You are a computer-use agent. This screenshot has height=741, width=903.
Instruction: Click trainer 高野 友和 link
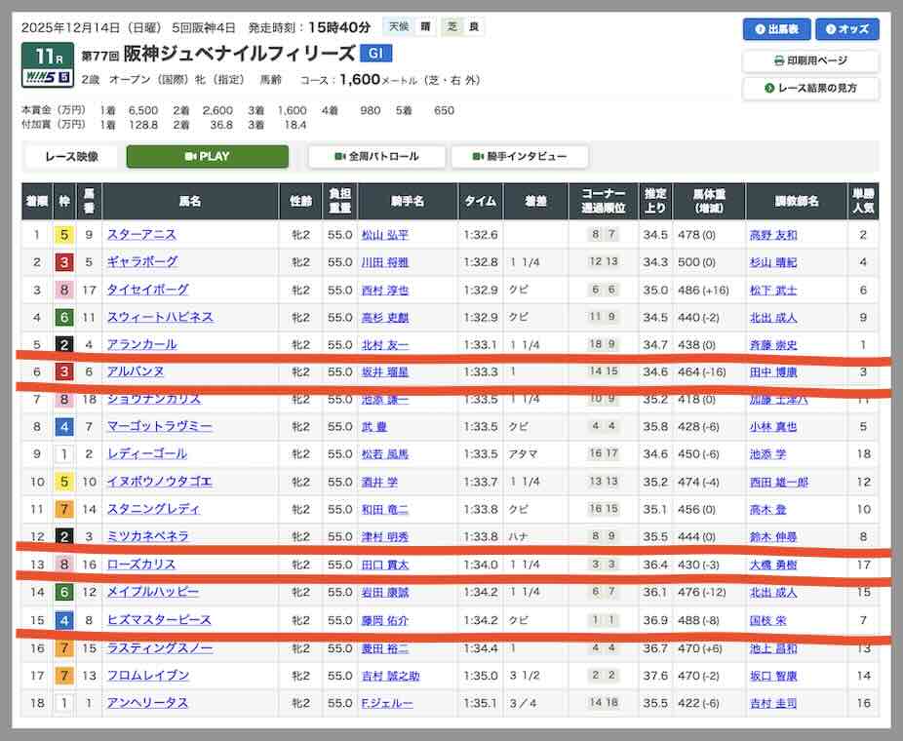point(772,235)
